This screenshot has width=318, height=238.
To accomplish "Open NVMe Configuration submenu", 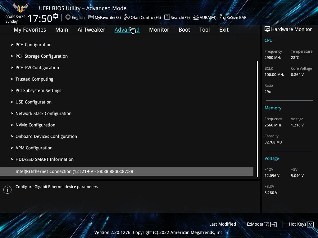I will click(x=35, y=125).
